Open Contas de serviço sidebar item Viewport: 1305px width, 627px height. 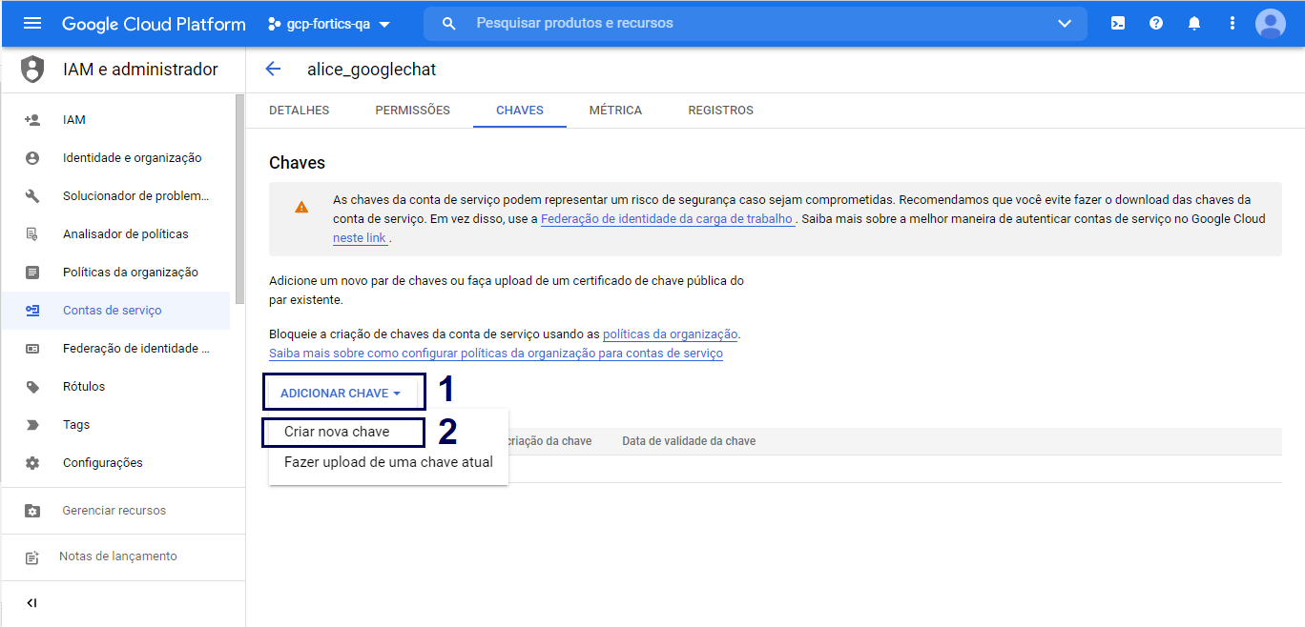coord(115,311)
